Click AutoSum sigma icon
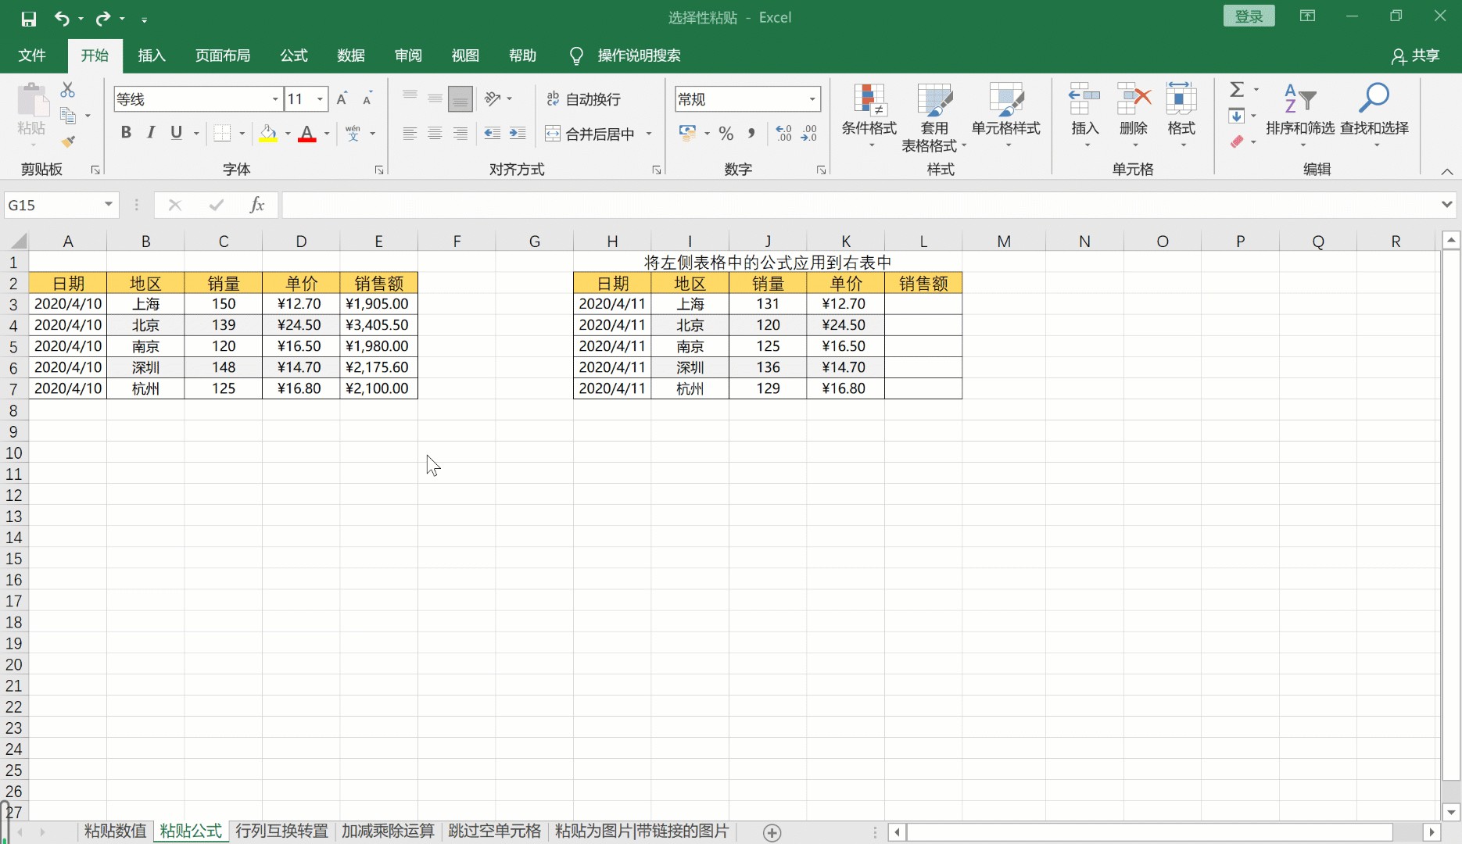This screenshot has height=844, width=1462. (x=1237, y=90)
